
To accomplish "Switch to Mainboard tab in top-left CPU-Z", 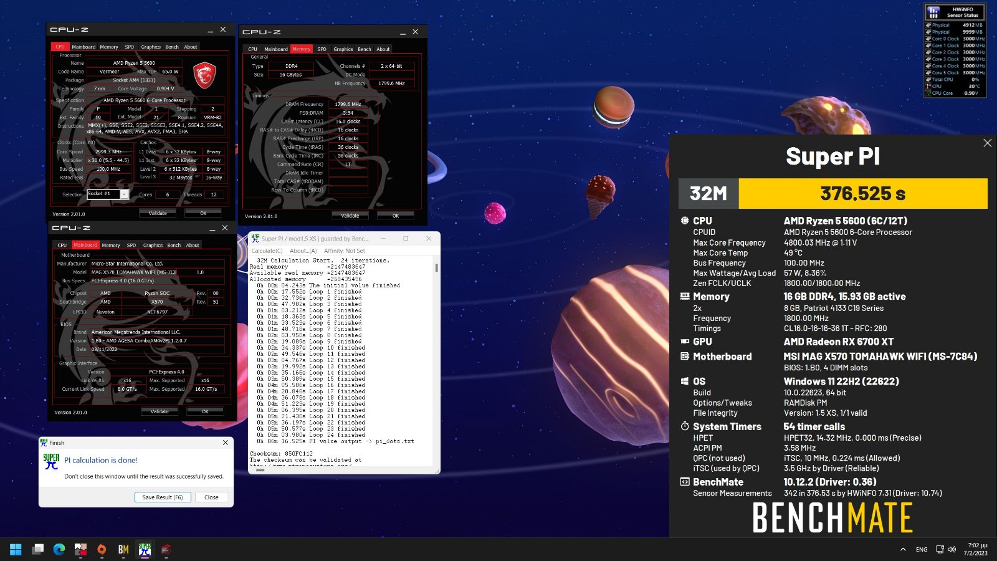I will coord(83,47).
